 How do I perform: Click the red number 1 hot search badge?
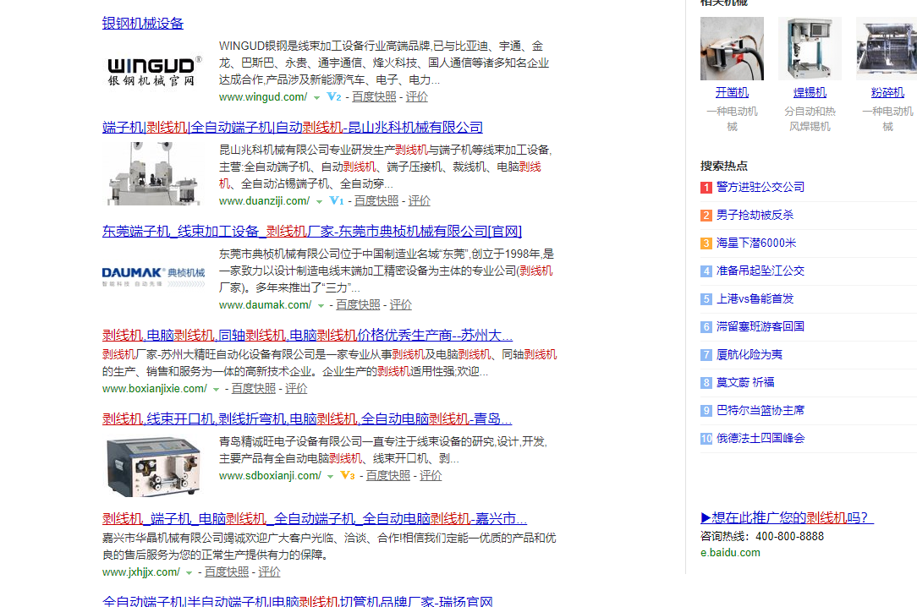click(x=706, y=188)
